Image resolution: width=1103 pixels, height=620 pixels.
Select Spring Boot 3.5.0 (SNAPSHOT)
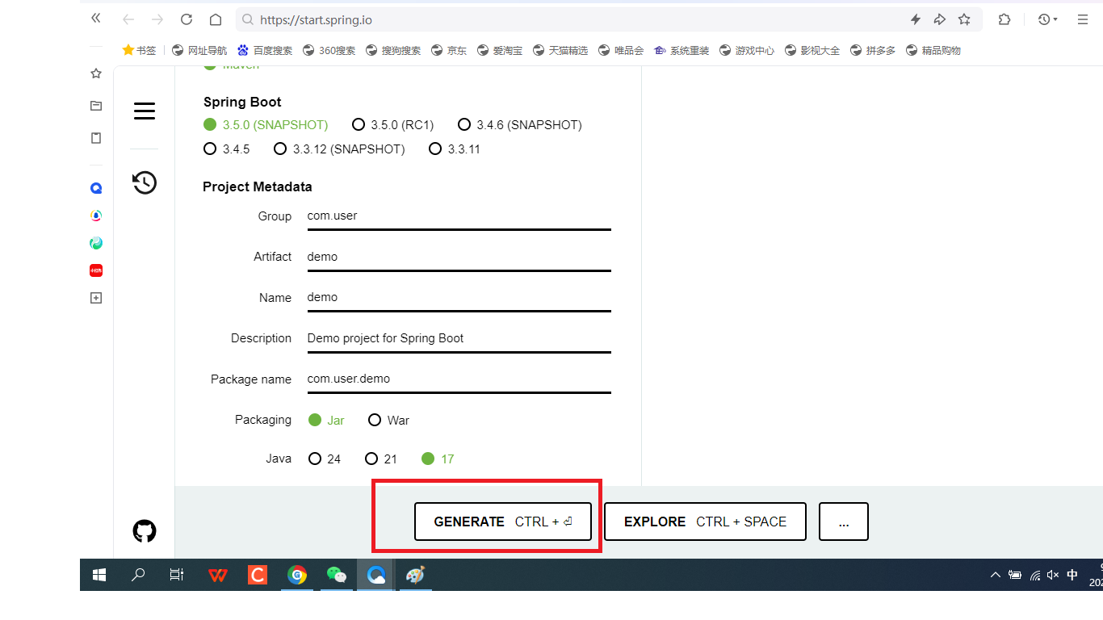tap(266, 124)
